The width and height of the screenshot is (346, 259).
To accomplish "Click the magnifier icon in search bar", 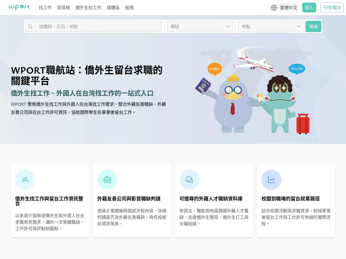I will click(30, 26).
